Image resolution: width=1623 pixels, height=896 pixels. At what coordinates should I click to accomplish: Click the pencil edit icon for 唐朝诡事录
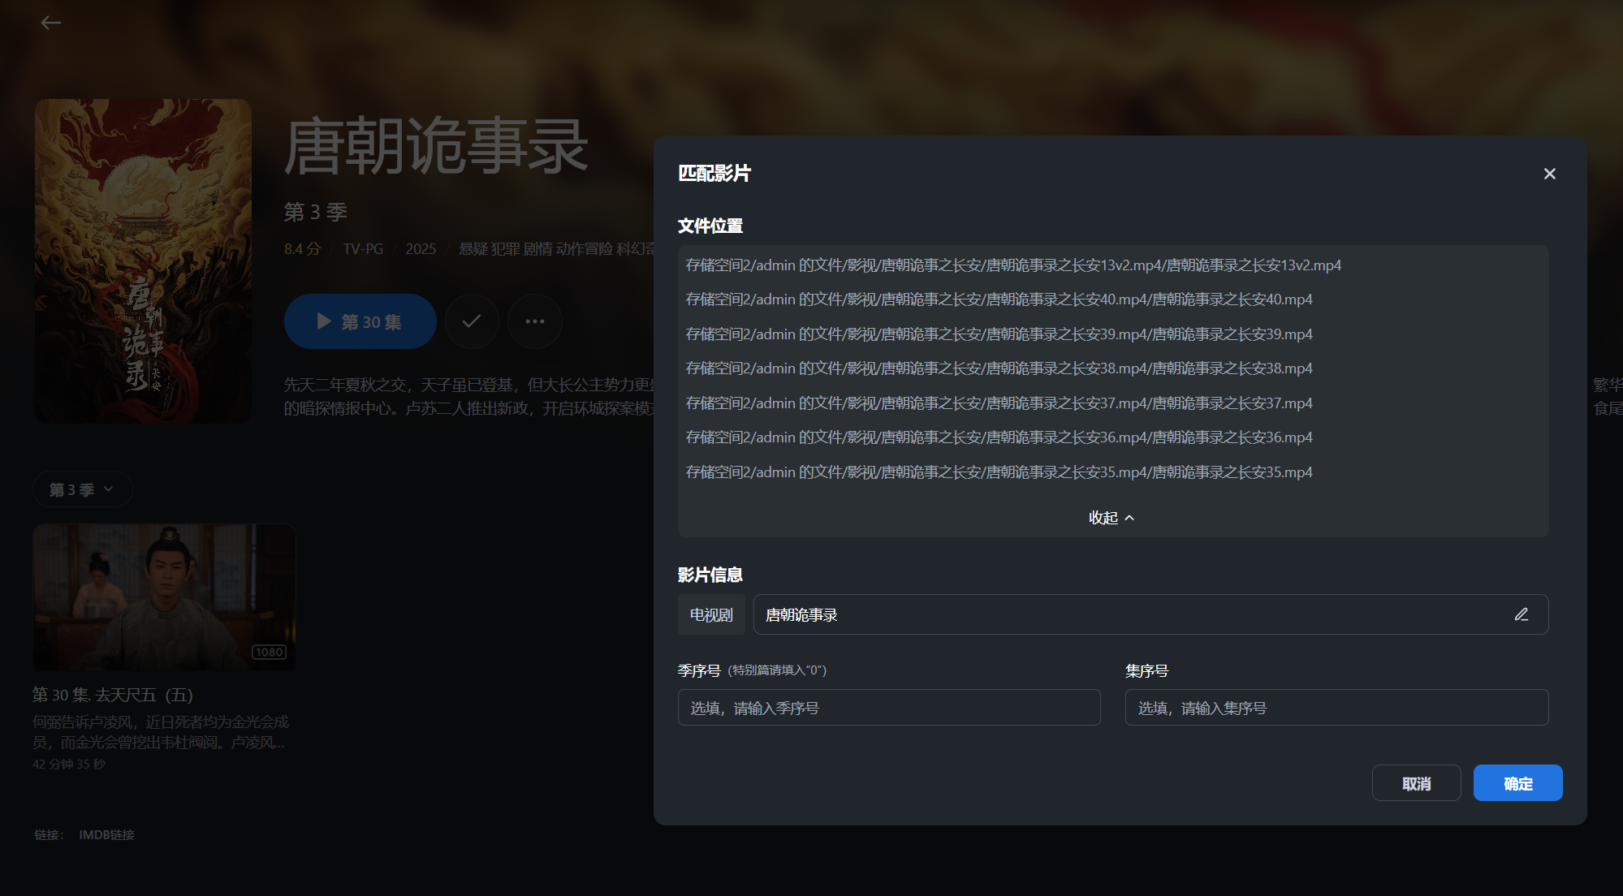point(1521,614)
